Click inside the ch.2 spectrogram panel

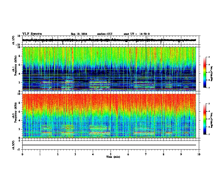coord(109,116)
